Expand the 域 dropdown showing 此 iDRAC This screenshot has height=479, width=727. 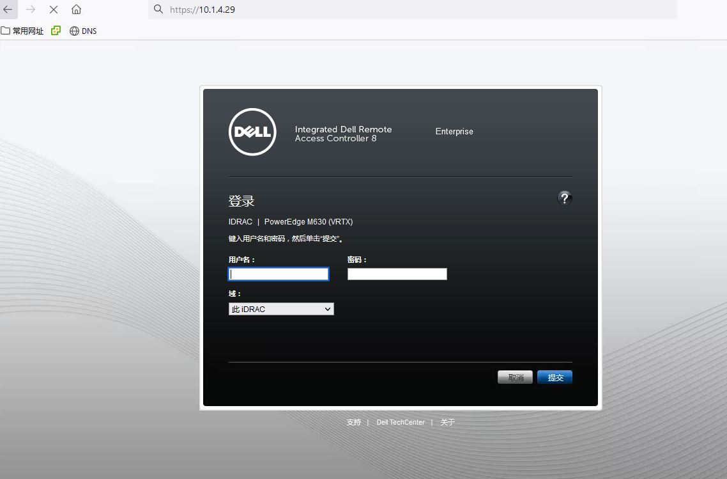[281, 310]
